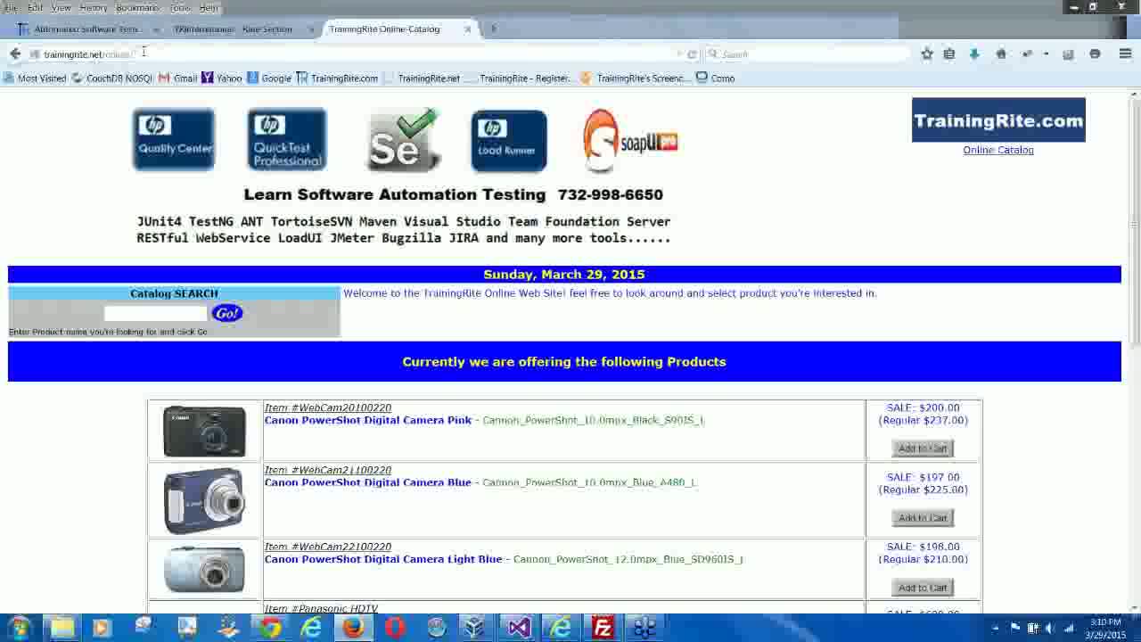This screenshot has height=642, width=1141.
Task: Open the HP QuickTest Professional logo
Action: tap(287, 139)
